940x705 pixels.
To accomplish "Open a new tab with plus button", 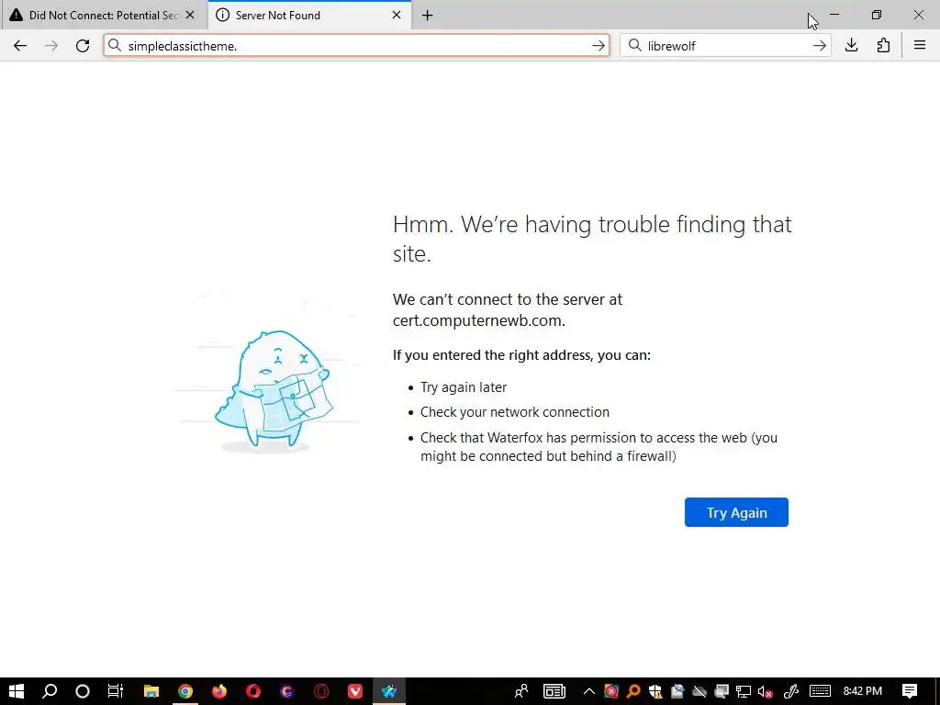I will coord(428,16).
